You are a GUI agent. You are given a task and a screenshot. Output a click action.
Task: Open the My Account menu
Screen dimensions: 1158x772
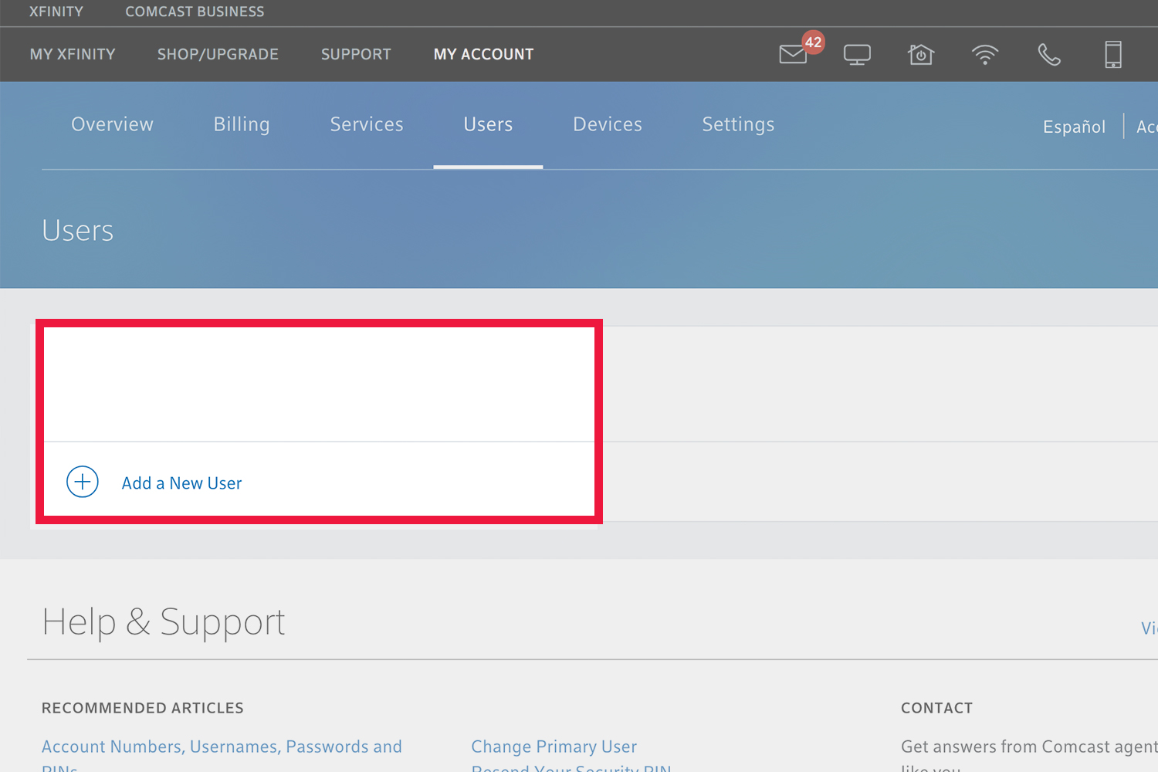click(x=483, y=54)
